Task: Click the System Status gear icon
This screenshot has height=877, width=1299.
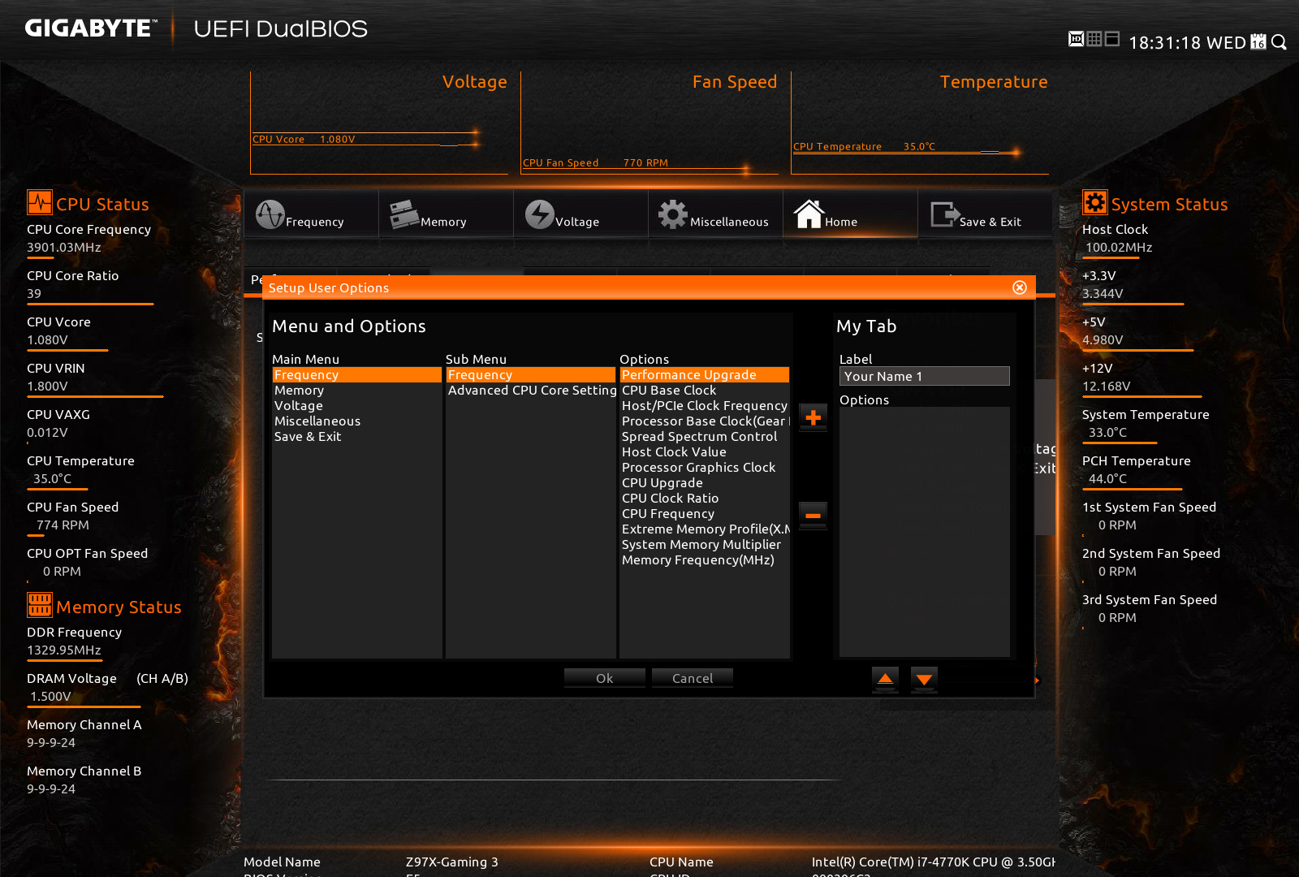Action: pyautogui.click(x=1095, y=202)
